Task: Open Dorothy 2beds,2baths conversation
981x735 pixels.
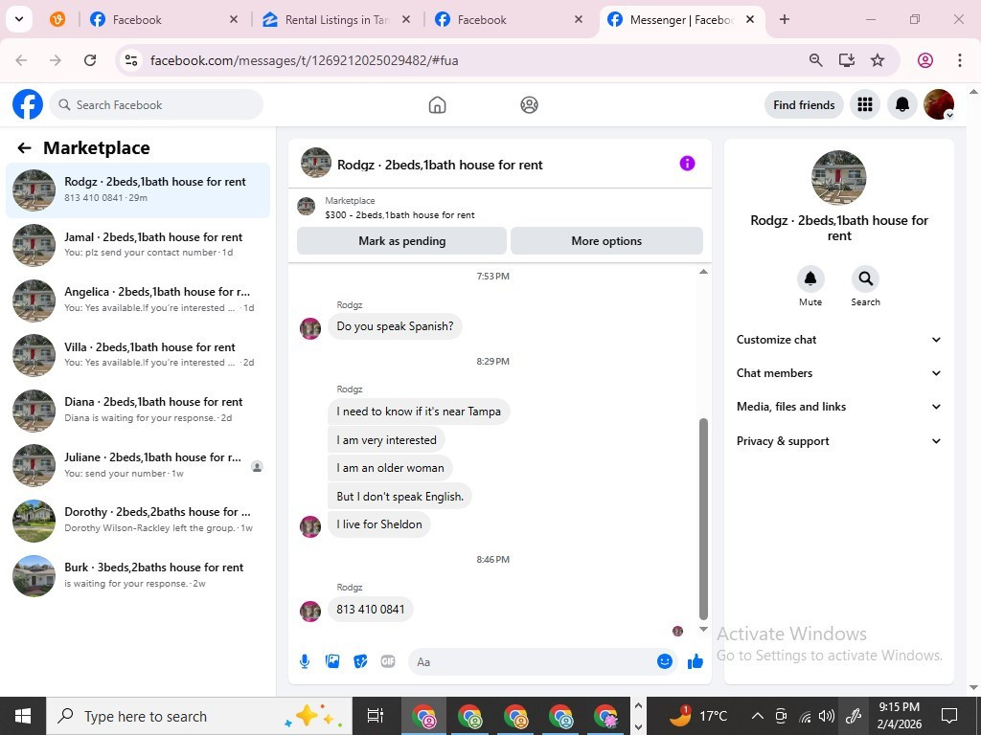Action: (138, 520)
